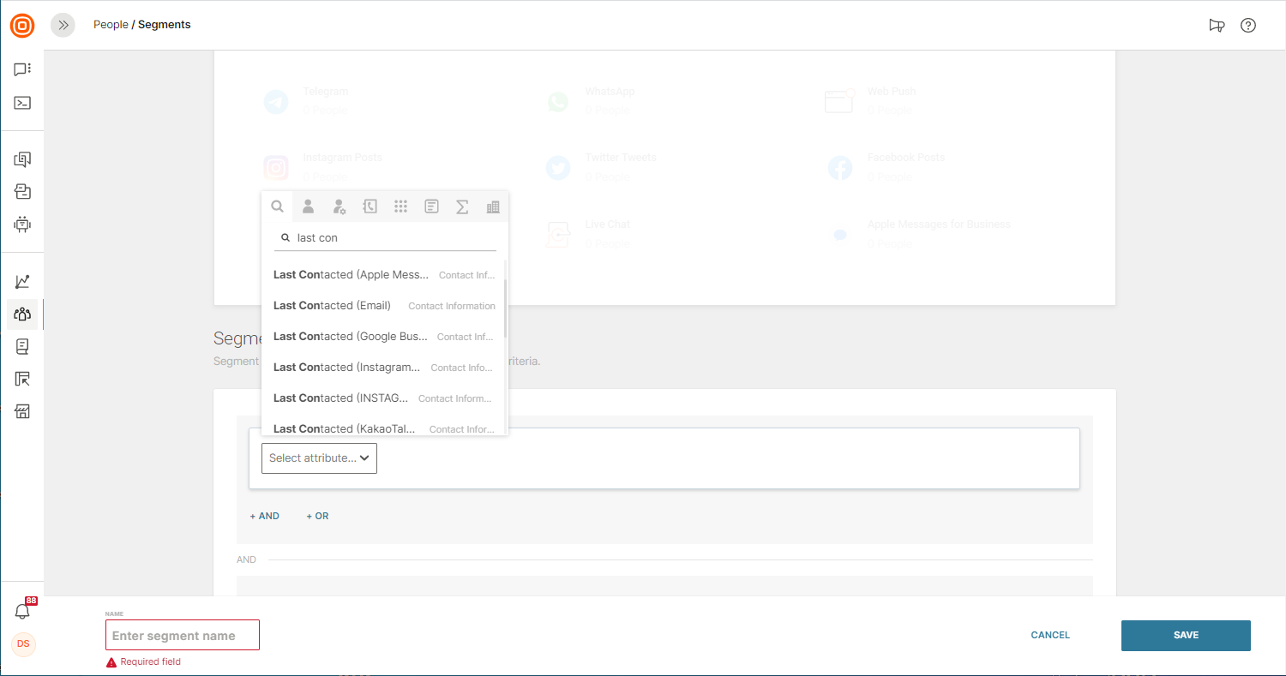
Task: Open the Analyze chart icon in sidebar
Action: click(22, 281)
